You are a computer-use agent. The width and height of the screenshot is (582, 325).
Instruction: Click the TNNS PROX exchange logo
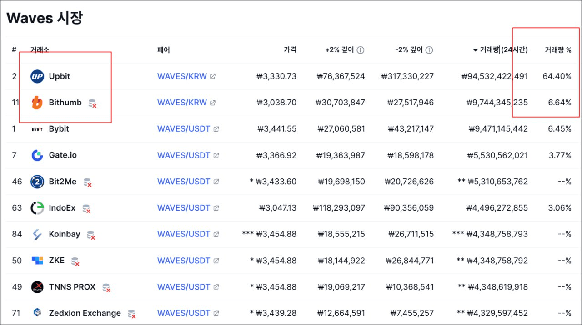coord(37,287)
